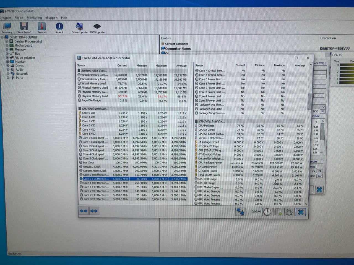Select the Bus Clock sensor row

(x=133, y=163)
